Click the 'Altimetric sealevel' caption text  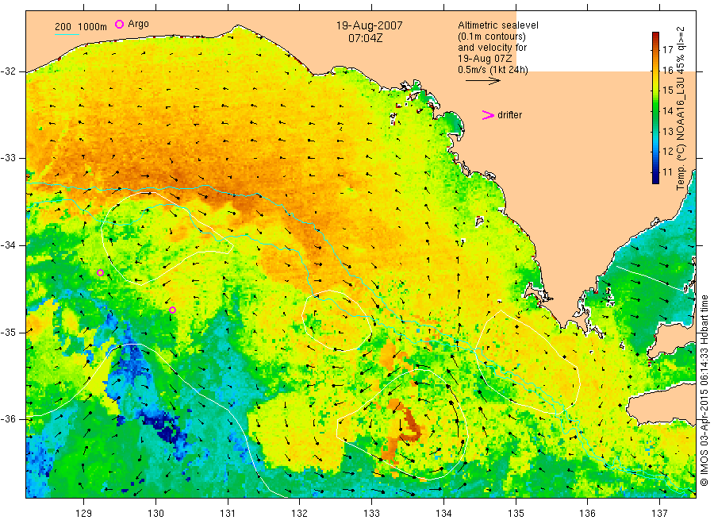pos(497,25)
